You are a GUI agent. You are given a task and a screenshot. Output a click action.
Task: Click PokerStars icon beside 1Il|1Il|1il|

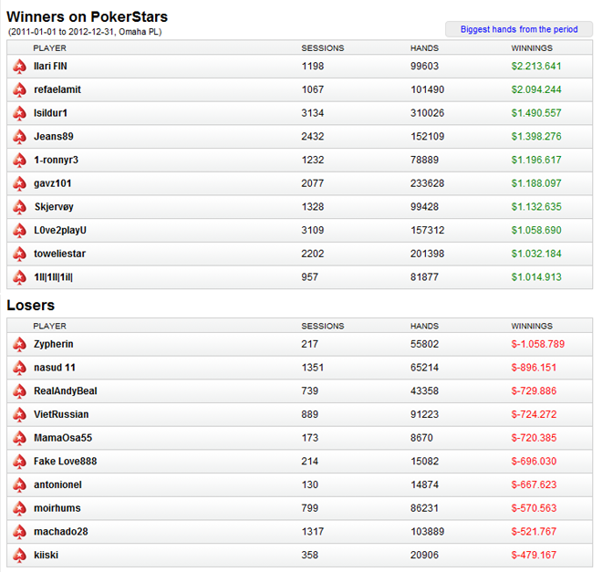point(19,277)
